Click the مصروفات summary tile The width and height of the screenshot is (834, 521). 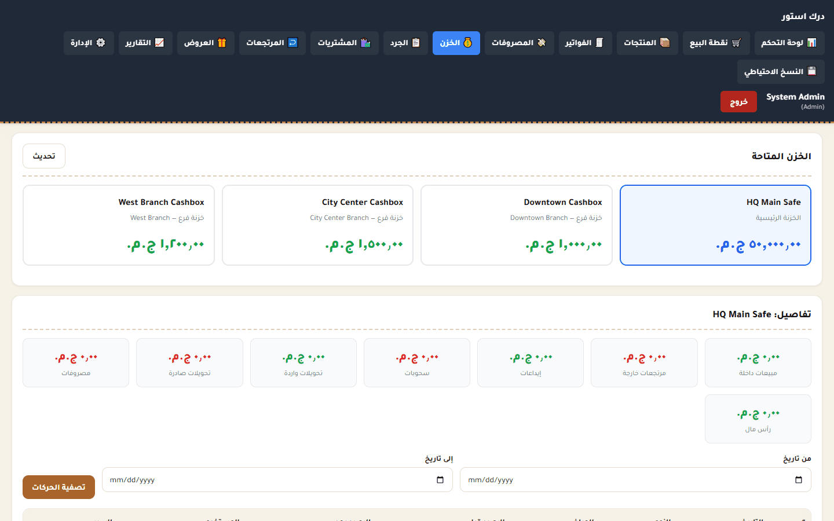(76, 363)
